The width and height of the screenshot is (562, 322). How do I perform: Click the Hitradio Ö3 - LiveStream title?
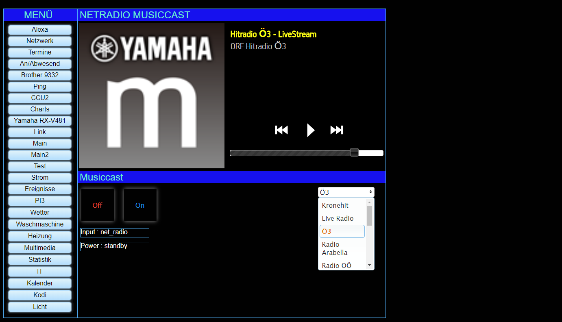(x=273, y=34)
